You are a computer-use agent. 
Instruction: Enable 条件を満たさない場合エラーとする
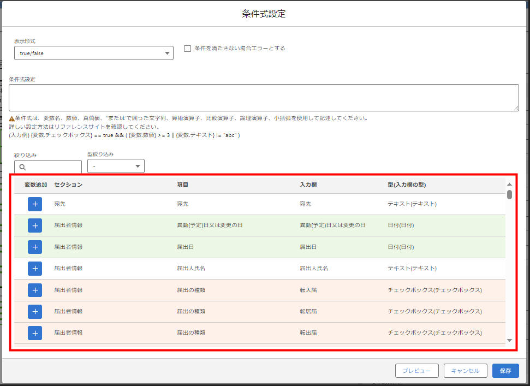(x=187, y=48)
